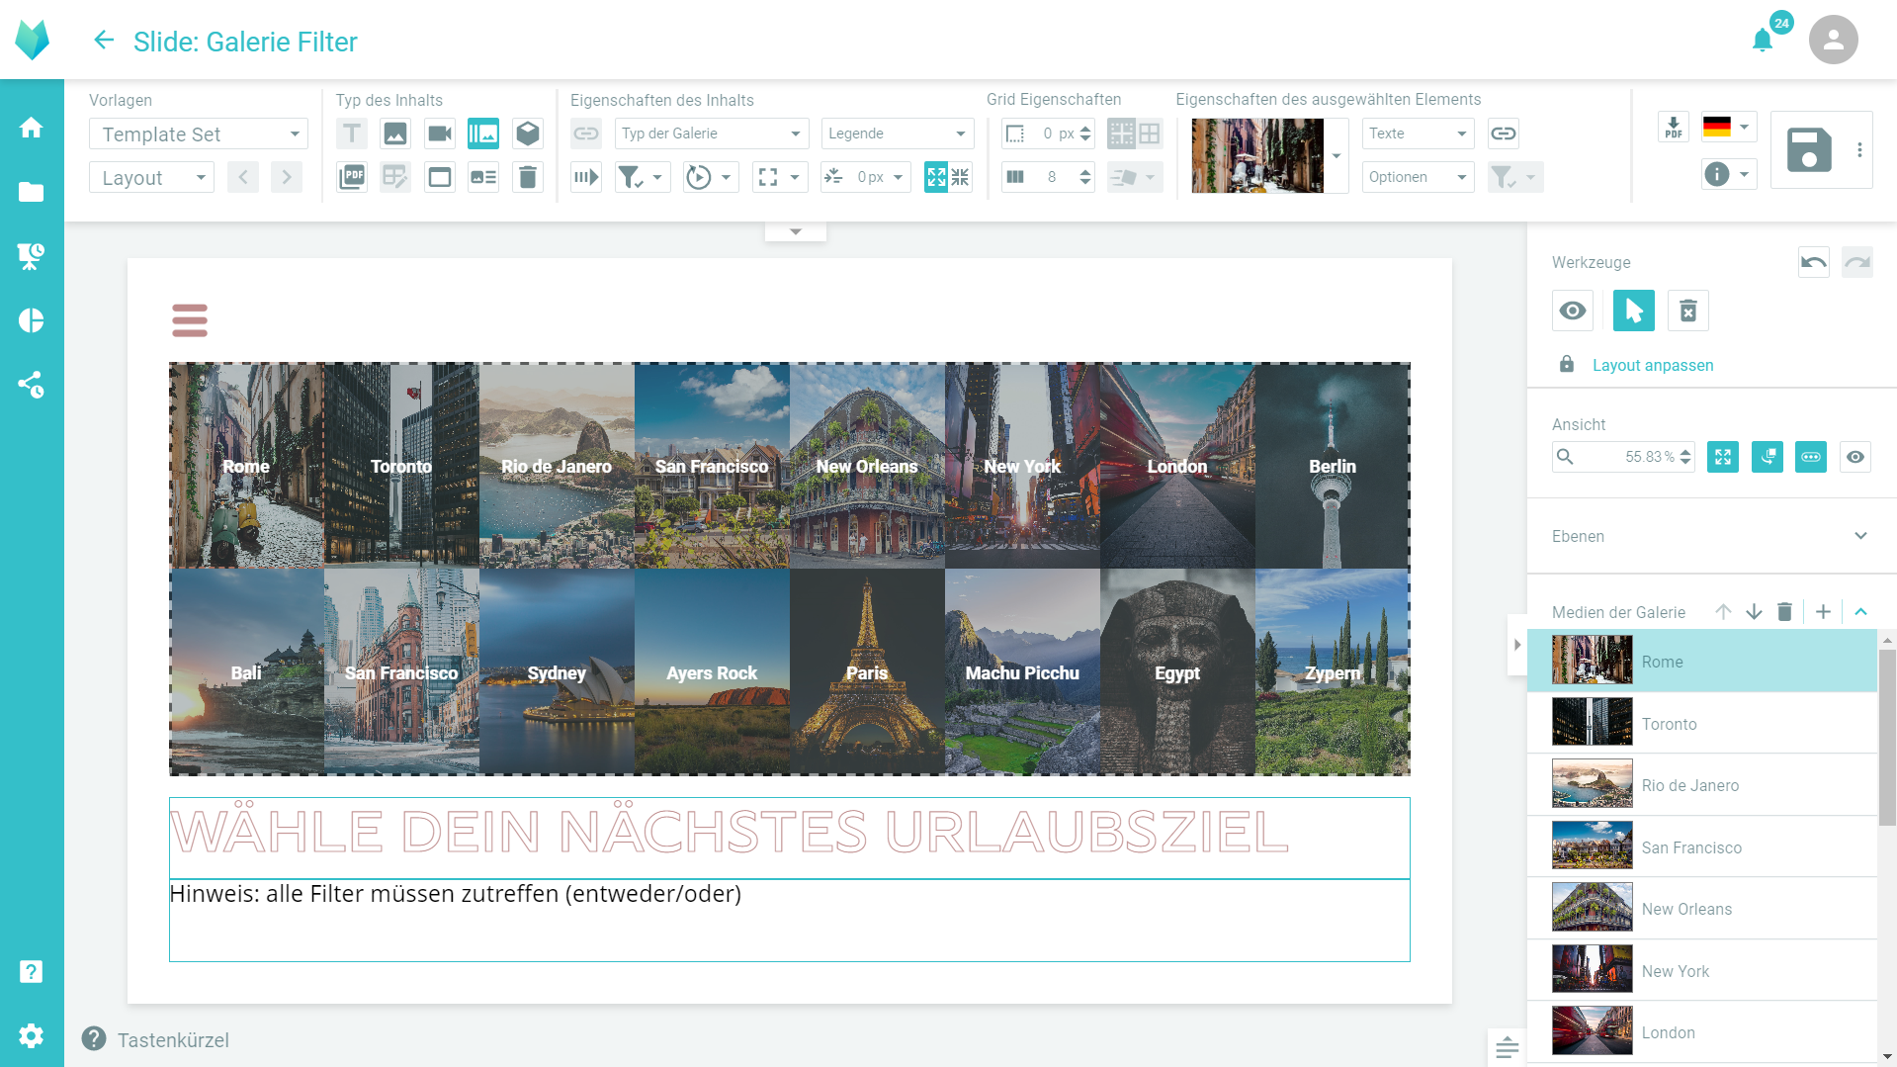1897x1067 pixels.
Task: Click the Paris tile in the gallery
Action: pos(867,671)
